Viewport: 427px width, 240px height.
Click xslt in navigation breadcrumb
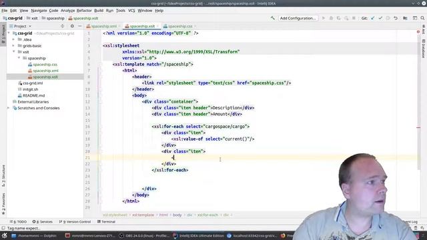[34, 18]
